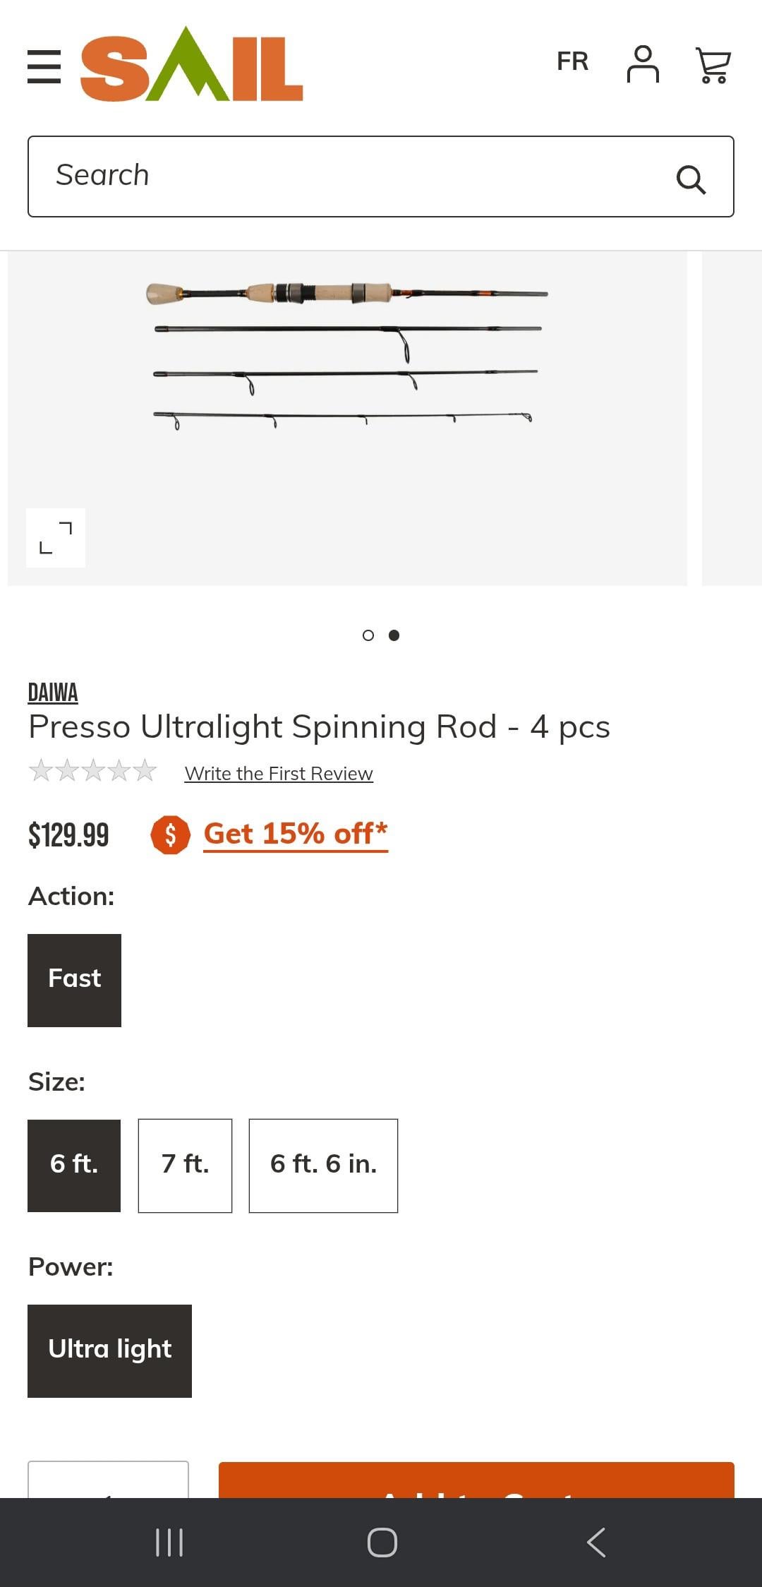Expand product image to fullscreen
Viewport: 762px width, 1587px height.
click(56, 538)
